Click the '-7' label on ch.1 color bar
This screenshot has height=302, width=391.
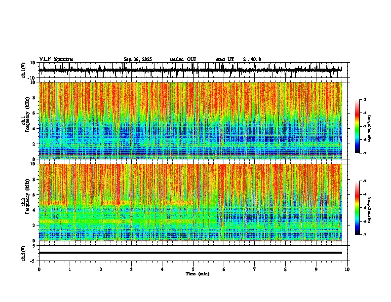click(x=364, y=153)
